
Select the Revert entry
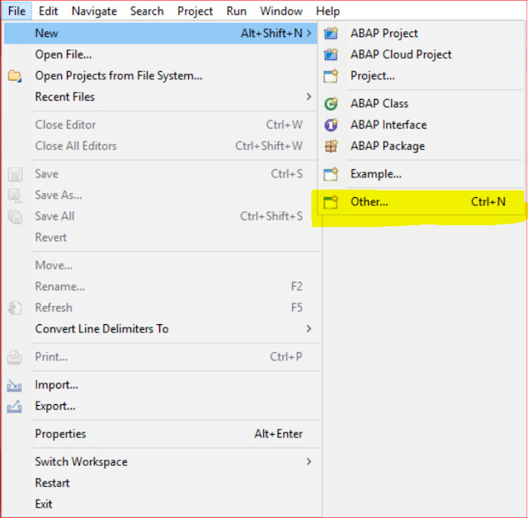click(x=160, y=238)
